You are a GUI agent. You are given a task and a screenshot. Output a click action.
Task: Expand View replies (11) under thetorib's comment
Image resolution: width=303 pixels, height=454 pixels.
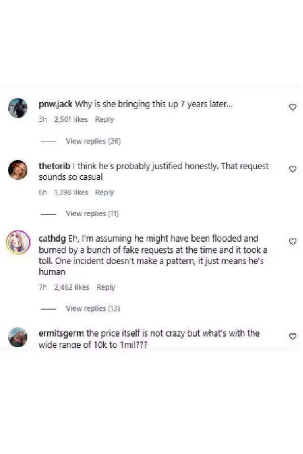click(93, 213)
